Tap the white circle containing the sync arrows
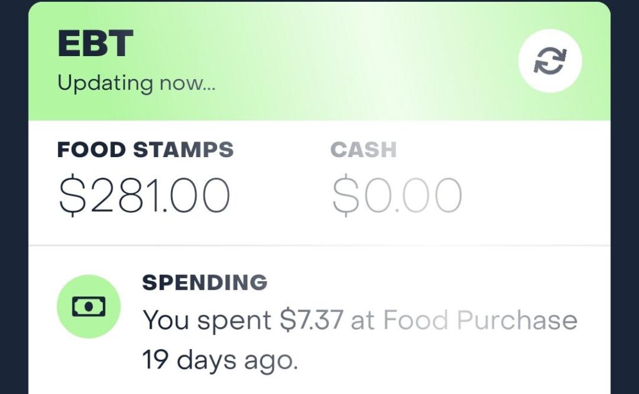Viewport: 639px width, 394px height. [x=550, y=59]
